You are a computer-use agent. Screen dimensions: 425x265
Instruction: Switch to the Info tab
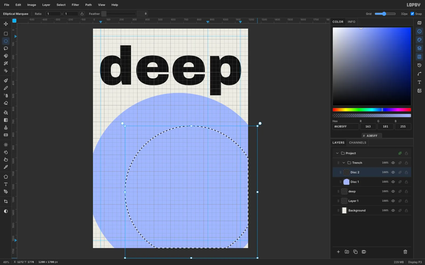(351, 22)
